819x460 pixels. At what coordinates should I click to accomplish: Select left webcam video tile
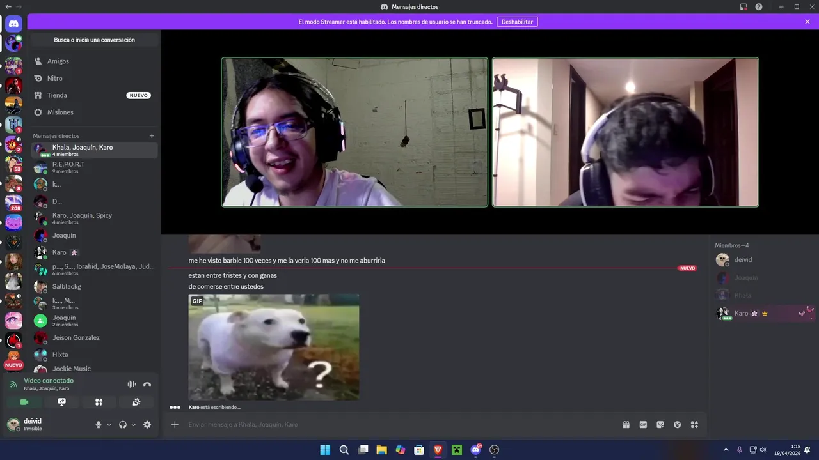(354, 132)
